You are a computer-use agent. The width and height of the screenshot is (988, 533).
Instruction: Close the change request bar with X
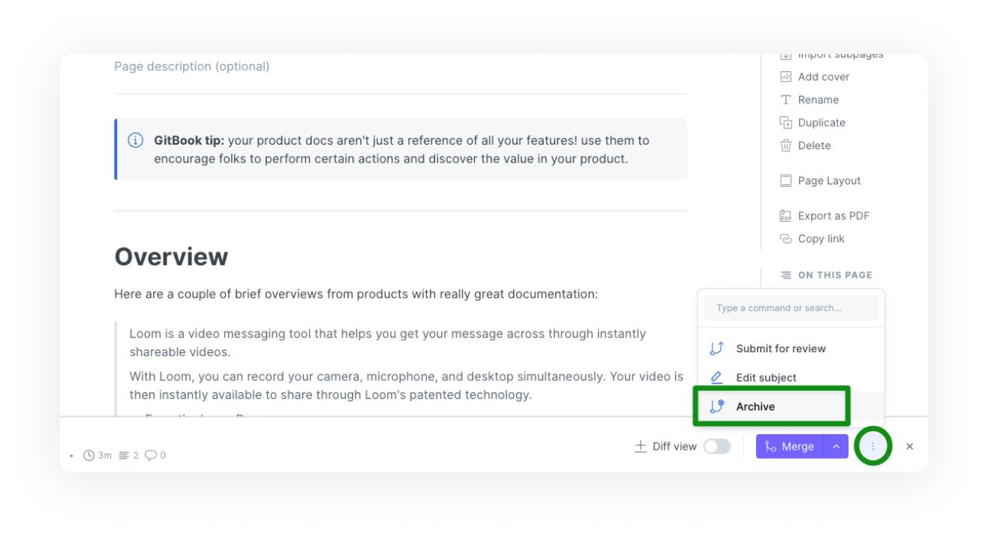pyautogui.click(x=909, y=446)
